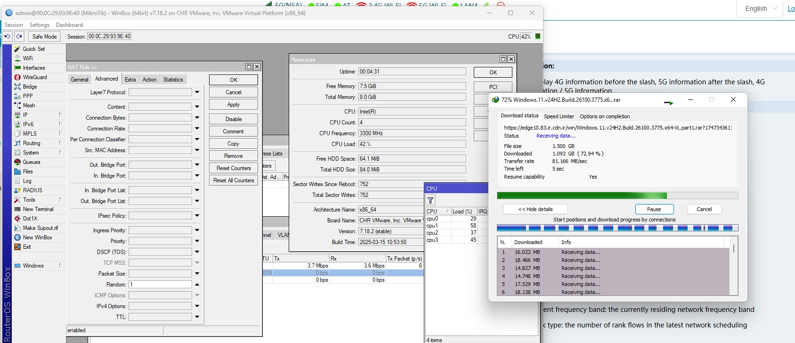The height and width of the screenshot is (343, 795).
Task: Switch to General tab in NAT Rule
Action: [x=80, y=80]
